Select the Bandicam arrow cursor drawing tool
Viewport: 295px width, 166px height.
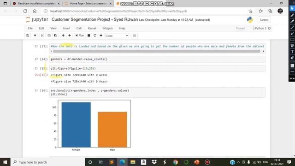[x=292, y=8]
